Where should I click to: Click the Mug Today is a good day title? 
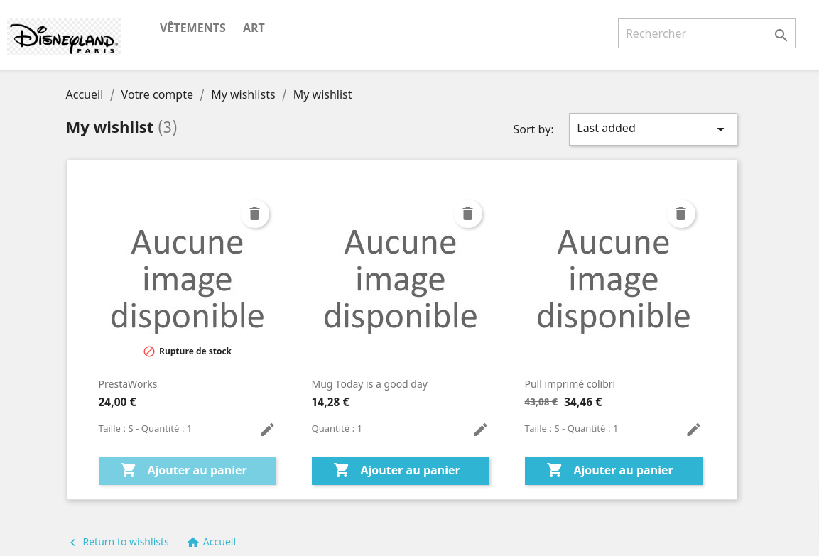coord(369,384)
